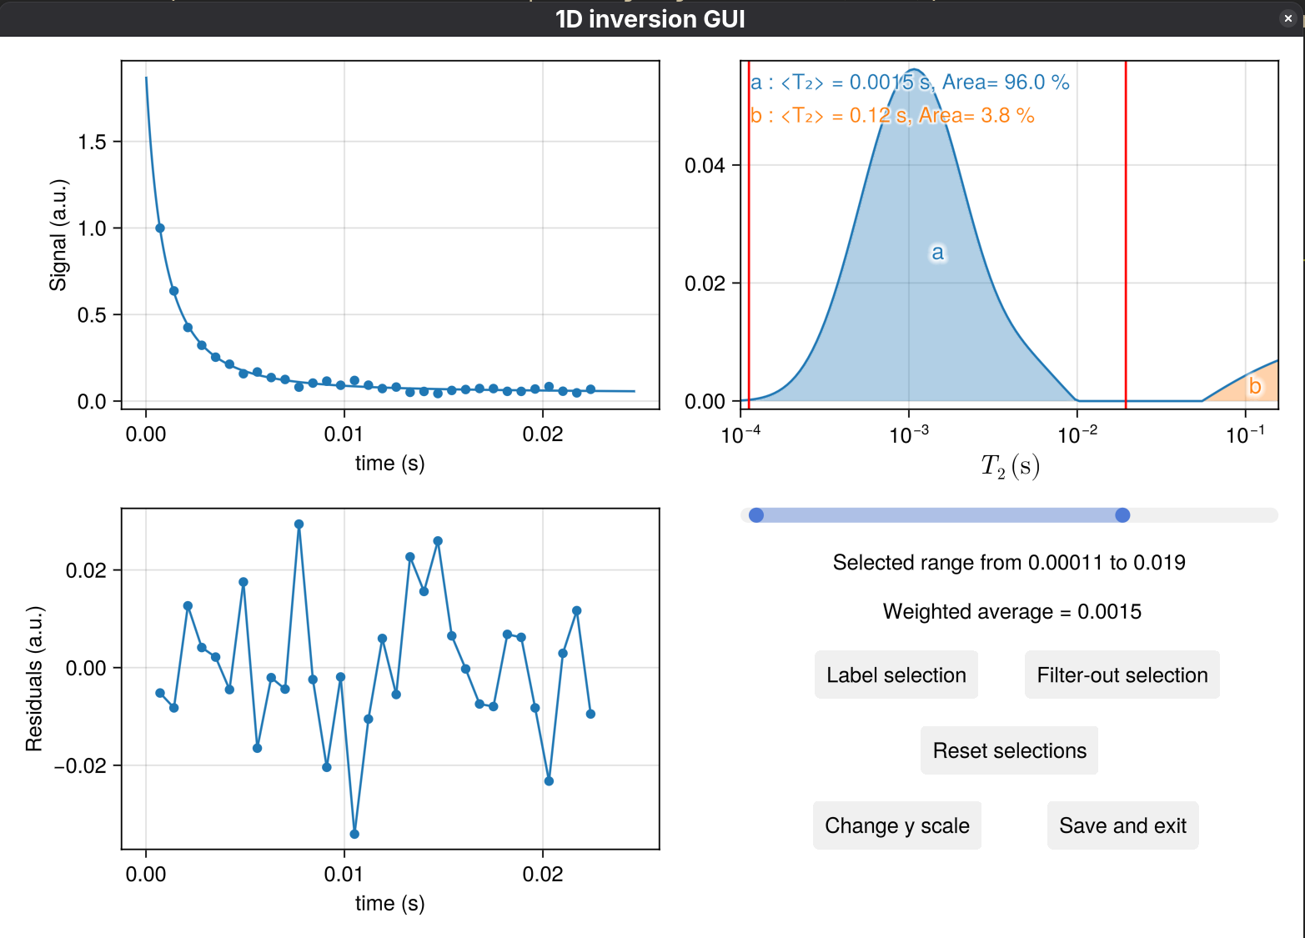Click the first signal data point at 1.0
This screenshot has height=938, width=1305.
click(160, 228)
